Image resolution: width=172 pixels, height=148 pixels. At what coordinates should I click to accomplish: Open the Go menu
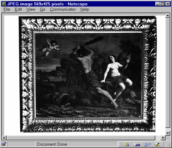tap(43, 9)
